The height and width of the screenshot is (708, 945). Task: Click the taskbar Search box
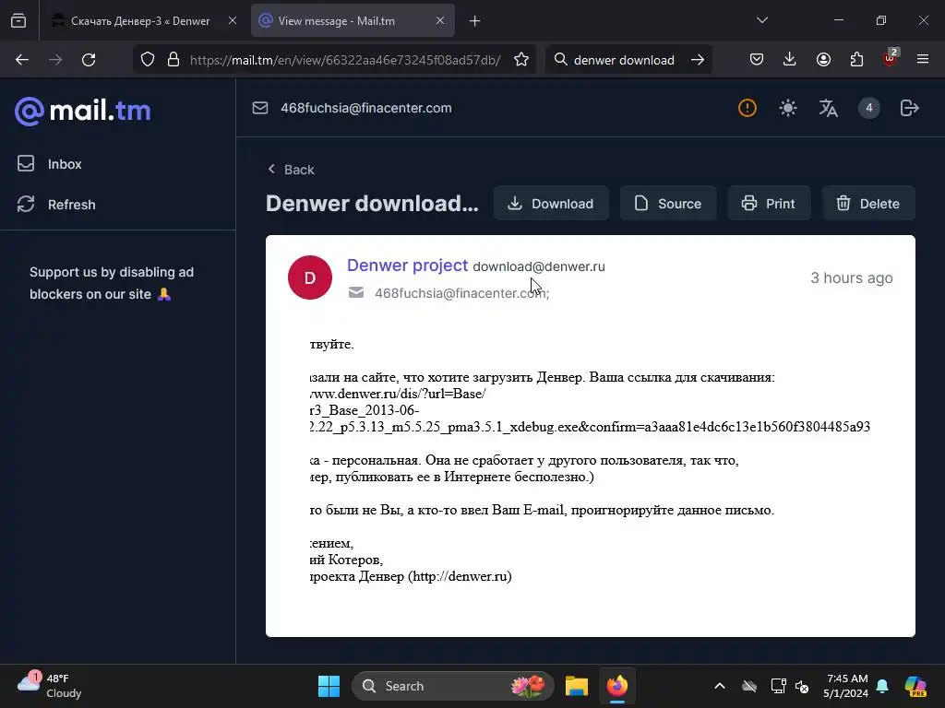452,686
